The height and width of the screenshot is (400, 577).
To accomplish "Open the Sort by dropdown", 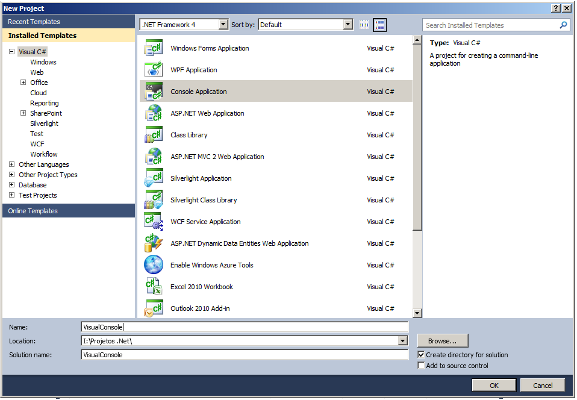I will point(348,25).
